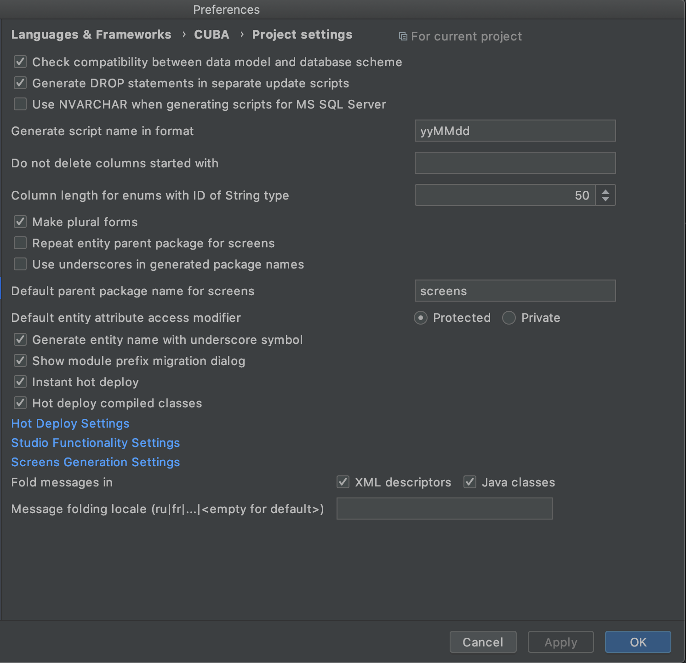686x663 pixels.
Task: Toggle Java classes message folding
Action: pos(470,482)
